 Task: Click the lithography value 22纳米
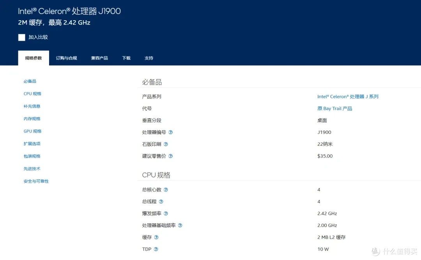(325, 144)
